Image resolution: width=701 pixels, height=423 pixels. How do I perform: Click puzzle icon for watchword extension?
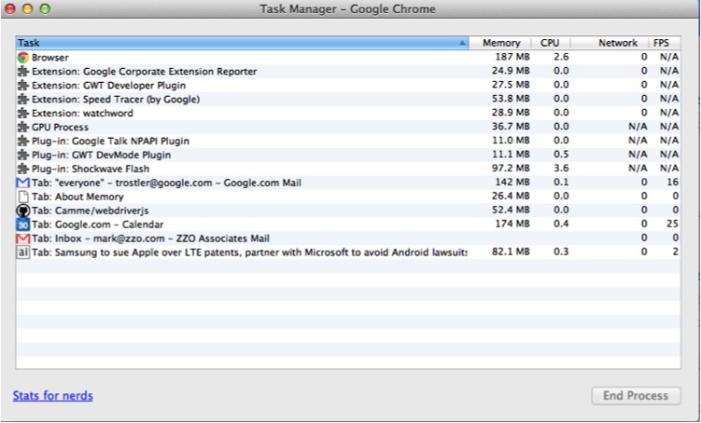[x=23, y=113]
